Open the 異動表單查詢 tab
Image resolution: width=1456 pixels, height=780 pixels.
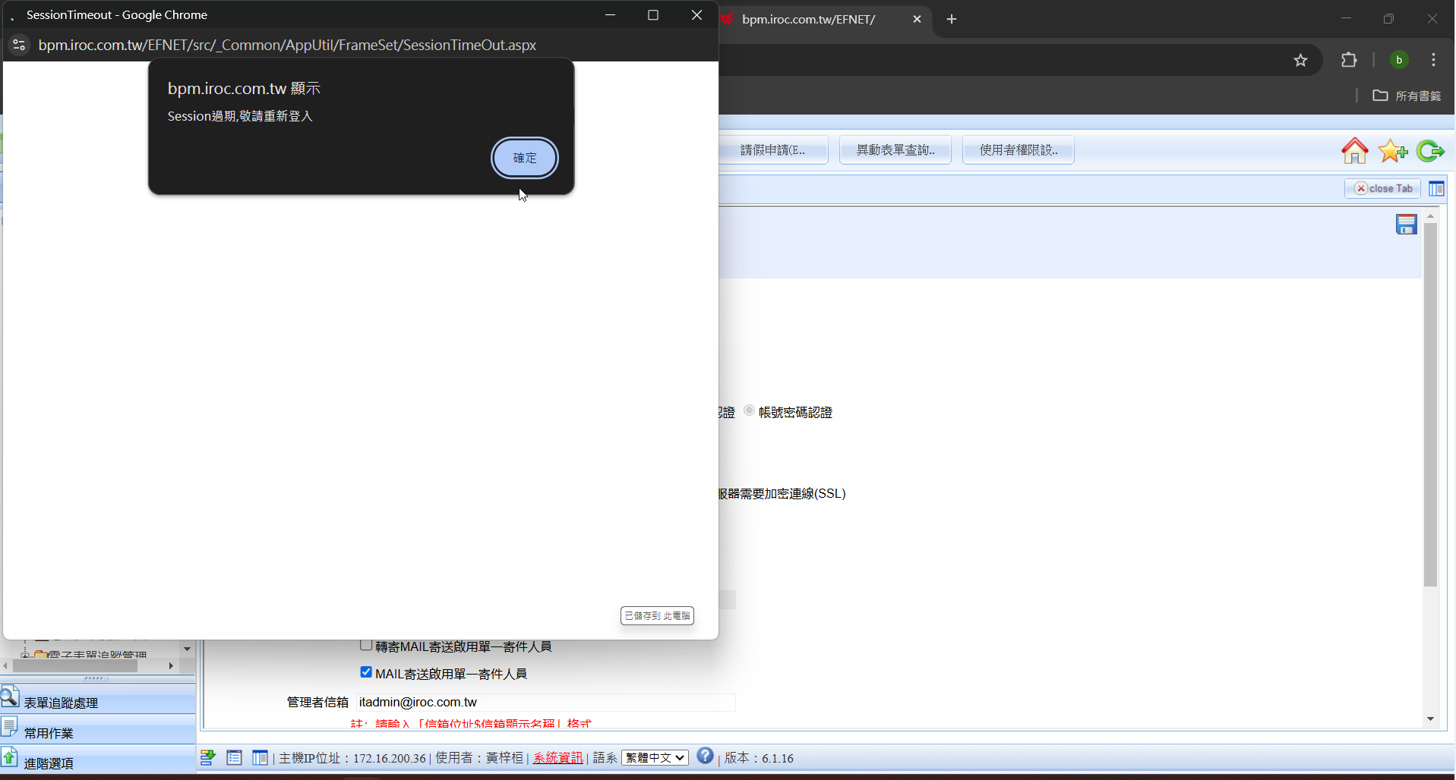pyautogui.click(x=895, y=150)
